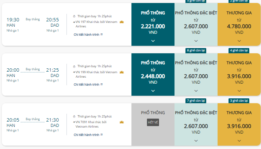The height and width of the screenshot is (149, 261).
Task: Select the Thương Gia 3.916.000 fare on VN 7091
Action: (239, 125)
